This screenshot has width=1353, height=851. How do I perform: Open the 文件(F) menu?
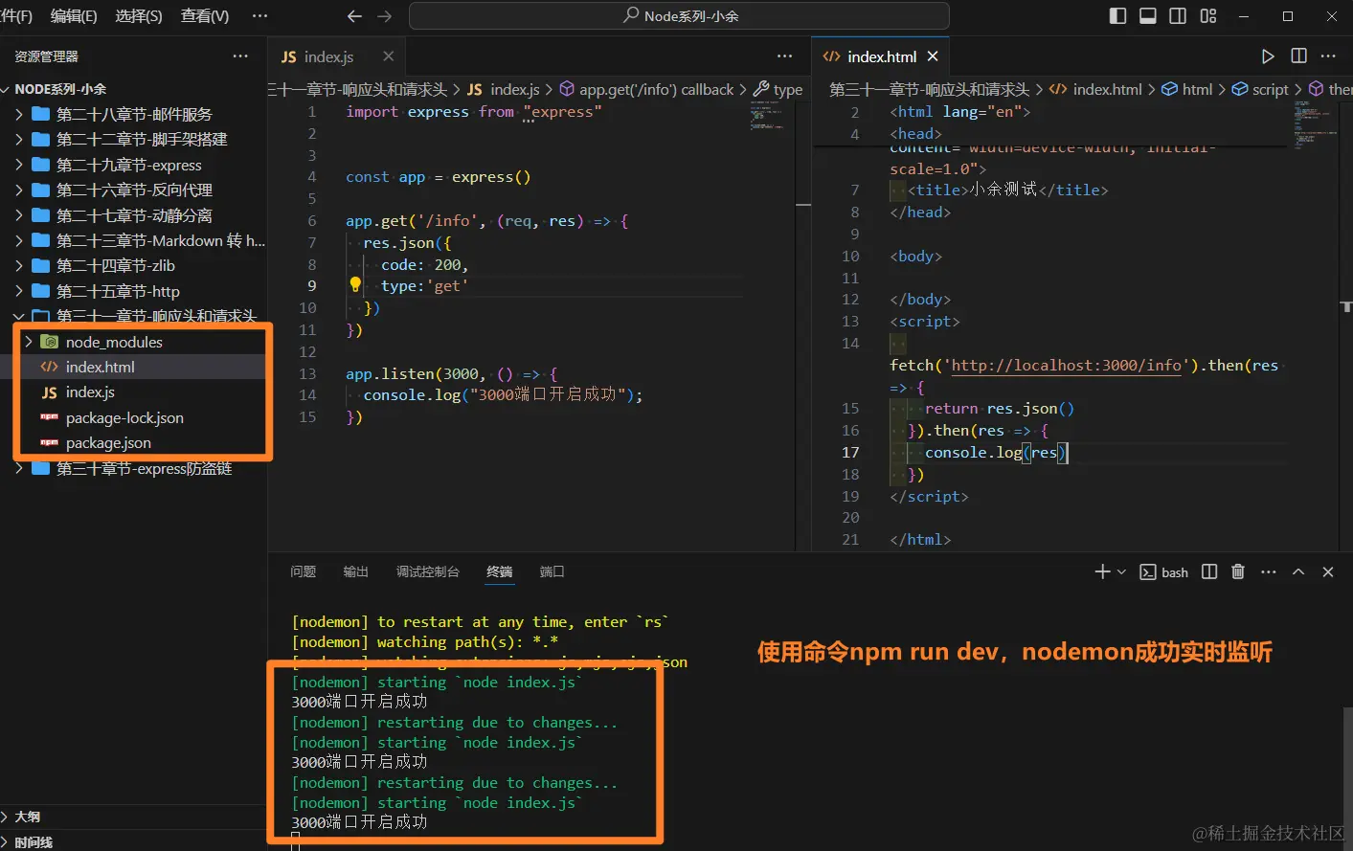point(16,16)
